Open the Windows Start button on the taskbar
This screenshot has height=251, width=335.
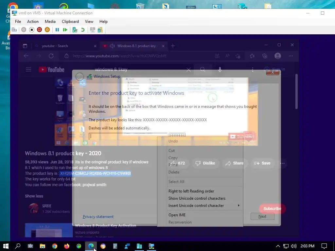point(6,246)
